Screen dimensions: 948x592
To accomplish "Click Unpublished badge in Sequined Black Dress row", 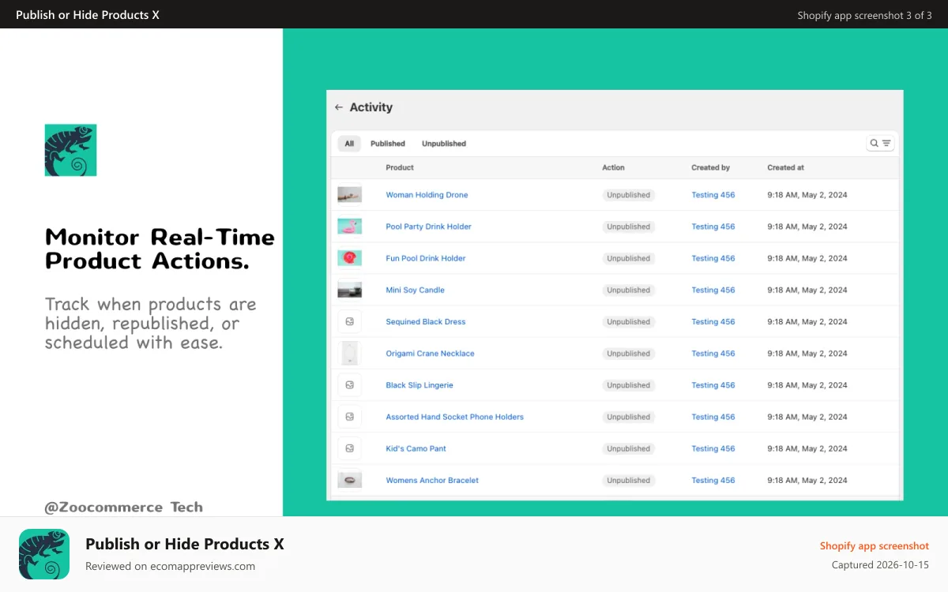I will coord(629,322).
